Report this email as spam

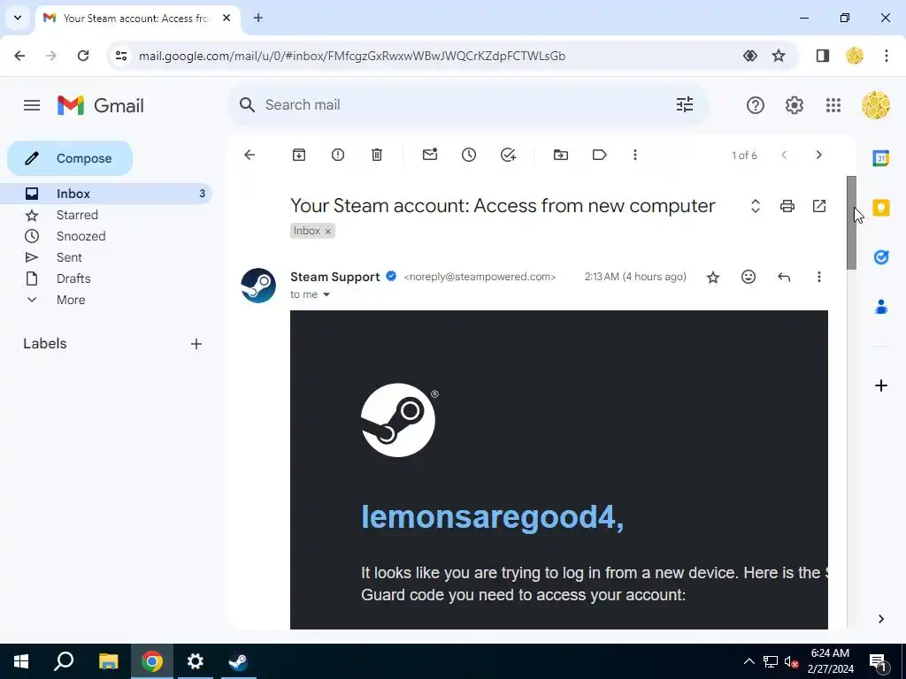[338, 155]
